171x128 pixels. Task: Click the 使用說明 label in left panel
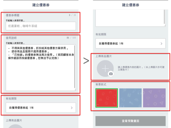point(11,38)
